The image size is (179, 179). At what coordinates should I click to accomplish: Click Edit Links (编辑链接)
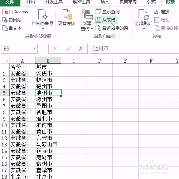pyautogui.click(x=166, y=28)
